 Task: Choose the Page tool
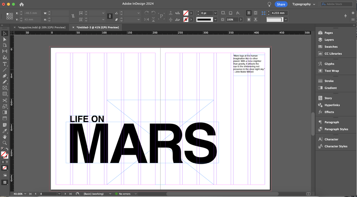pyautogui.click(x=5, y=45)
